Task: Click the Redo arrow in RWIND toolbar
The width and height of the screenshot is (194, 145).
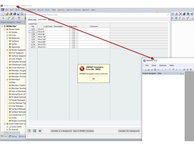Action: (166, 69)
